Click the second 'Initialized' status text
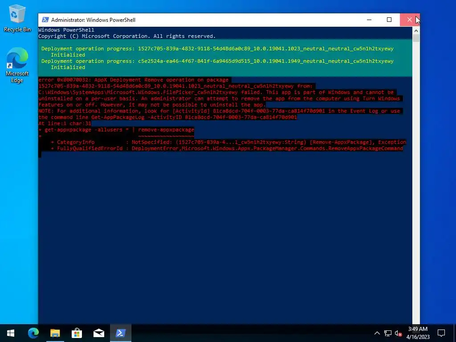The image size is (456, 342). pos(68,67)
